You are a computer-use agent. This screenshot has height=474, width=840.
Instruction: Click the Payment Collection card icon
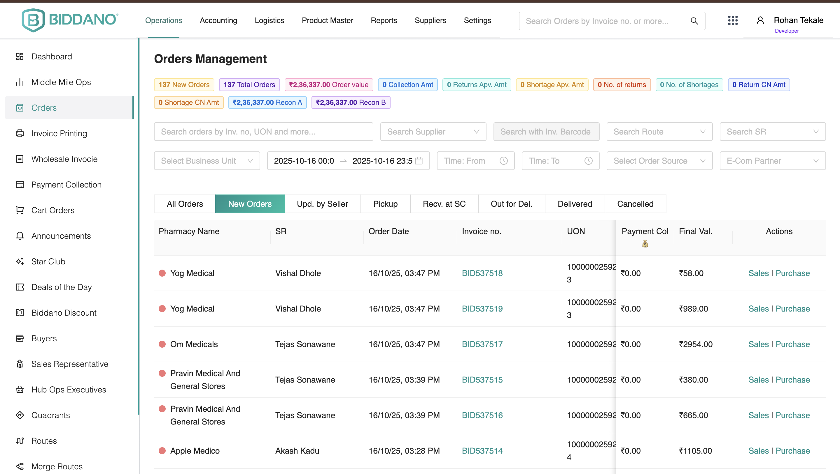click(20, 185)
